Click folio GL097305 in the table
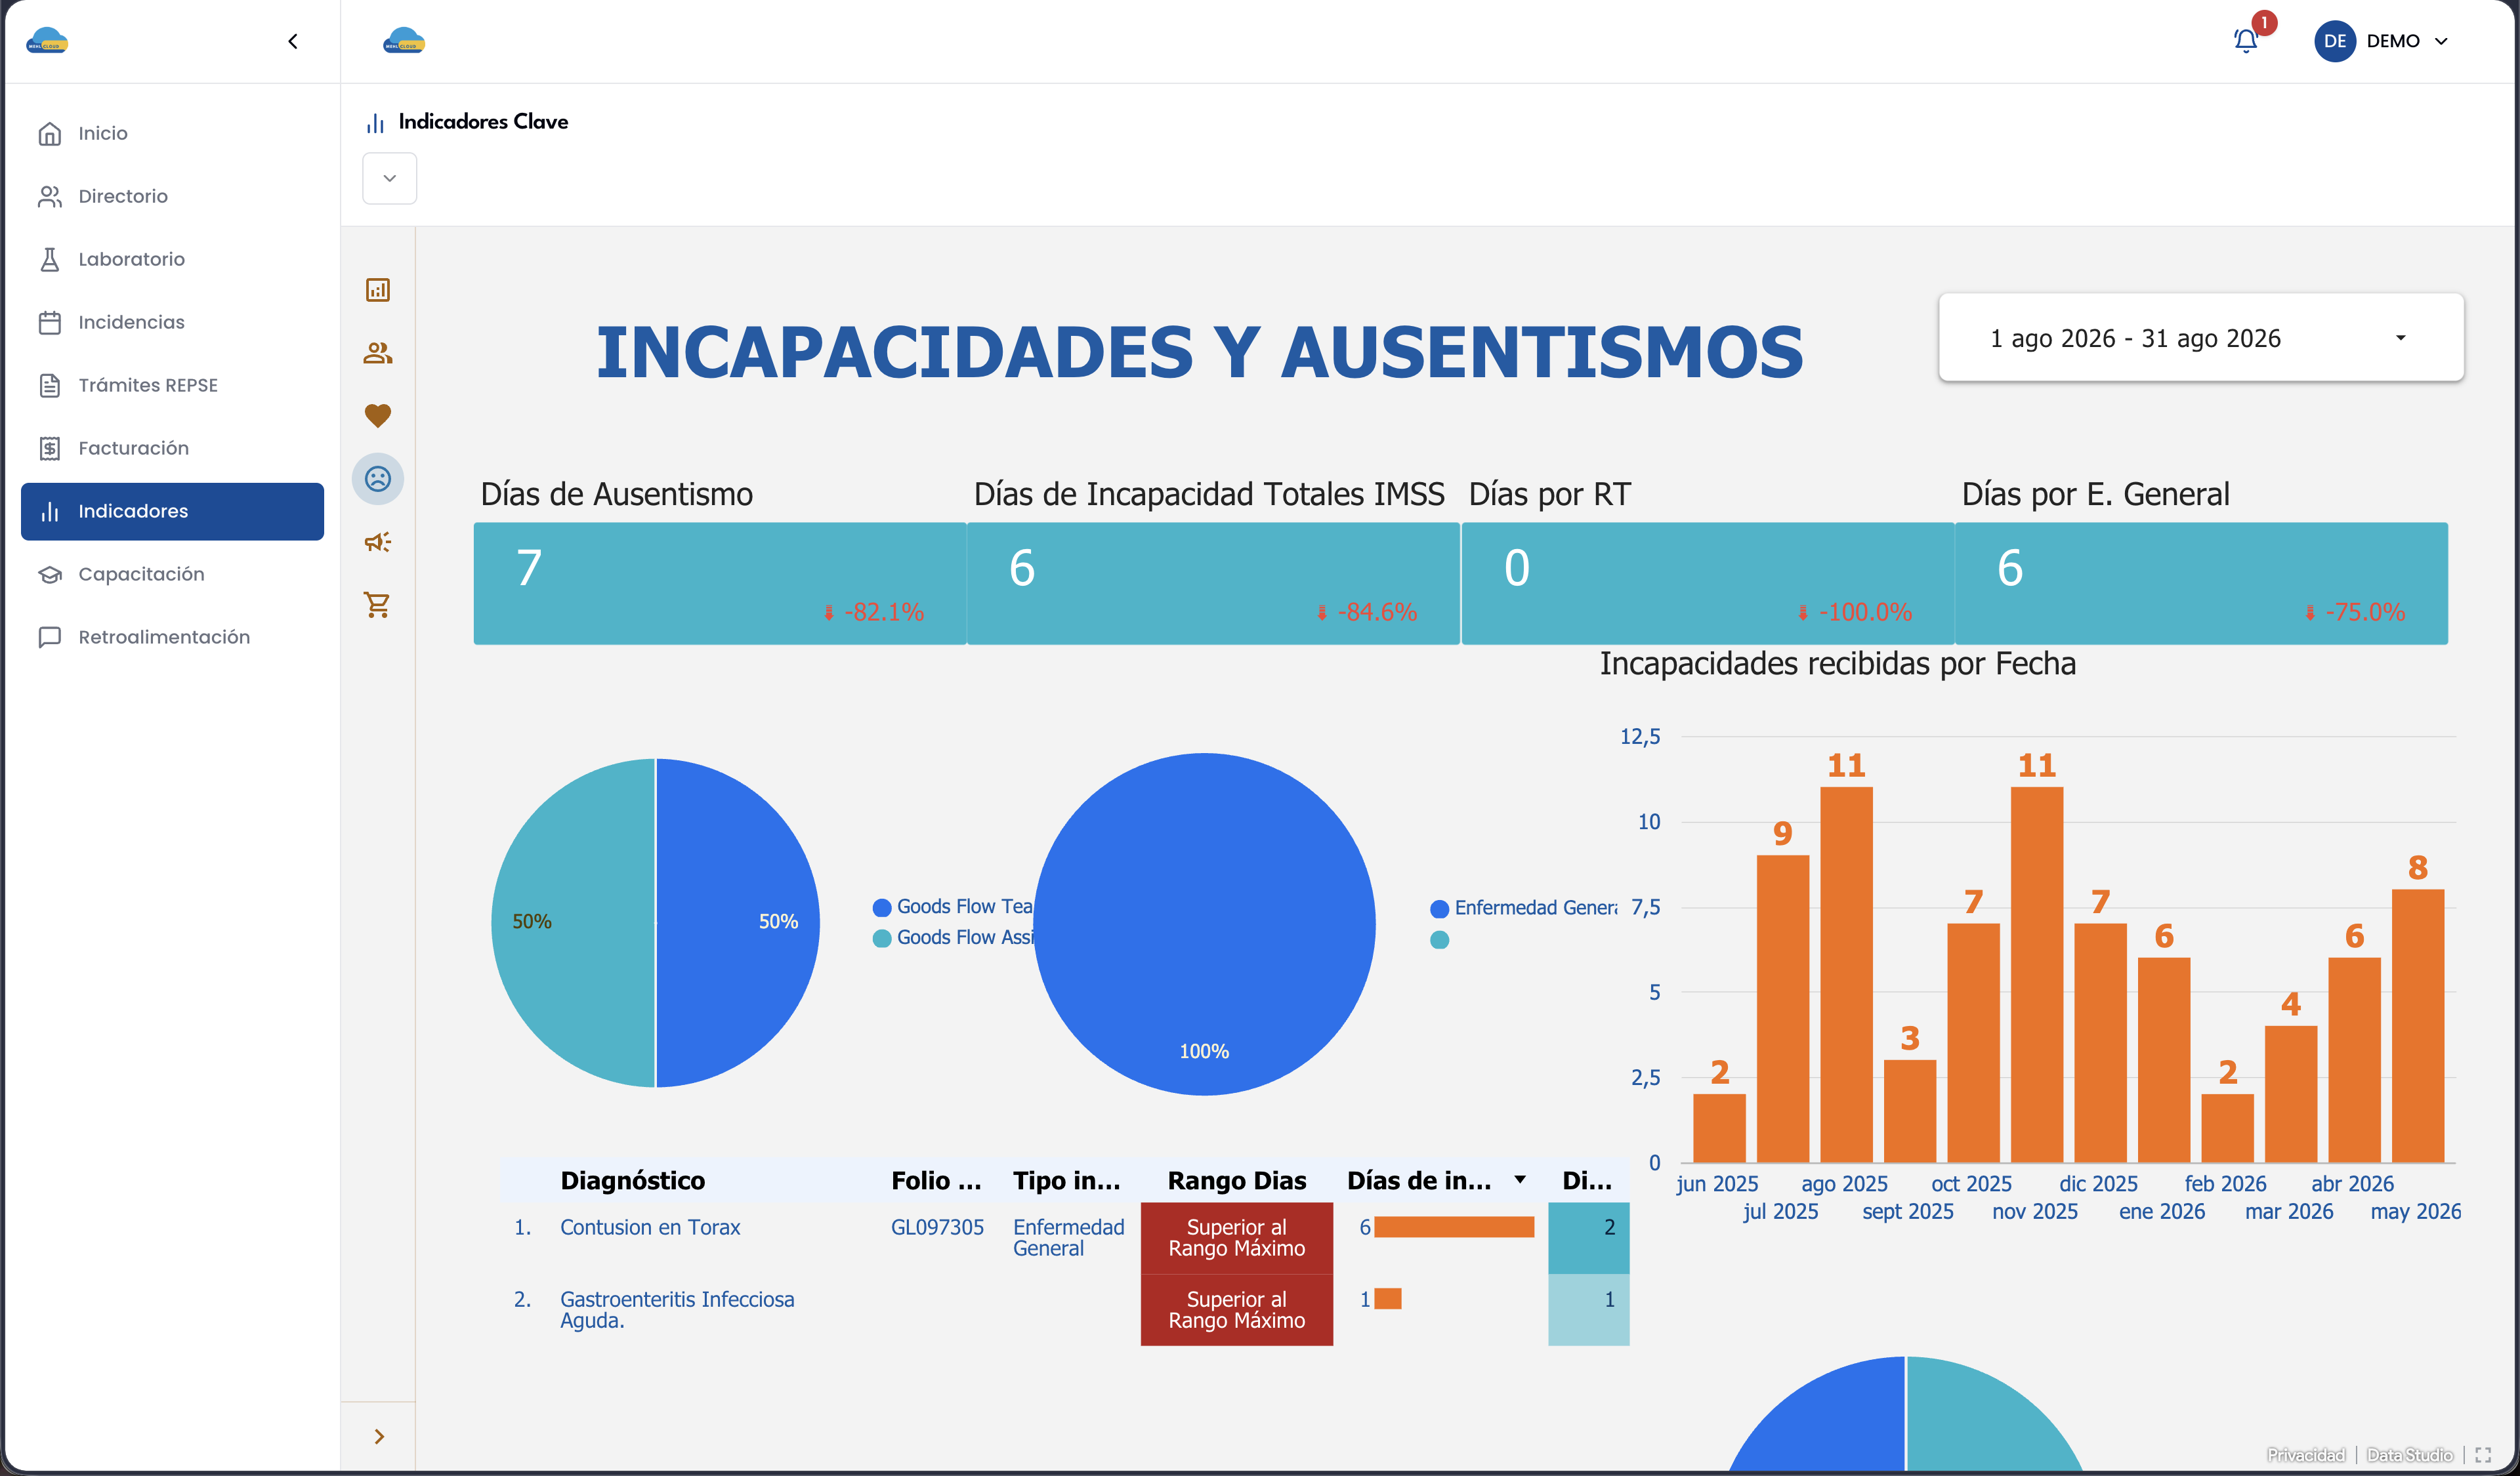 pyautogui.click(x=937, y=1227)
